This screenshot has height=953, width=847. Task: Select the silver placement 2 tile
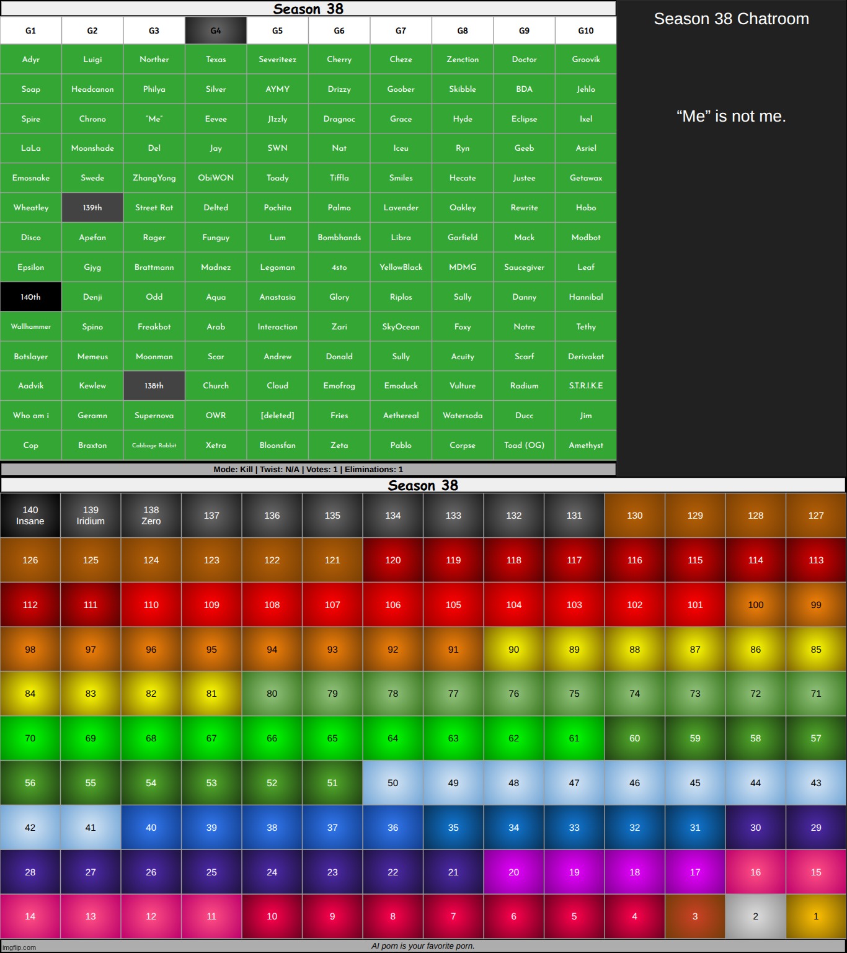[x=755, y=916]
